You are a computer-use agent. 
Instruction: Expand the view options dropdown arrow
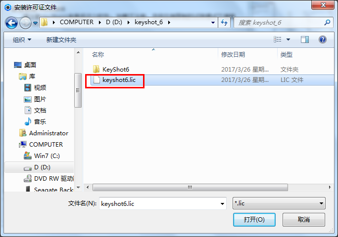tap(288, 39)
